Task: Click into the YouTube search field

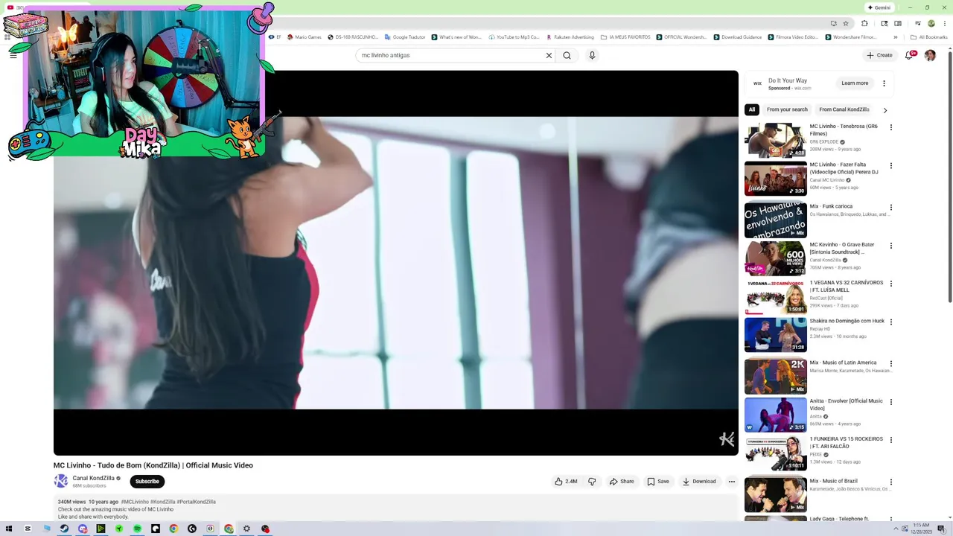Action: [x=450, y=55]
